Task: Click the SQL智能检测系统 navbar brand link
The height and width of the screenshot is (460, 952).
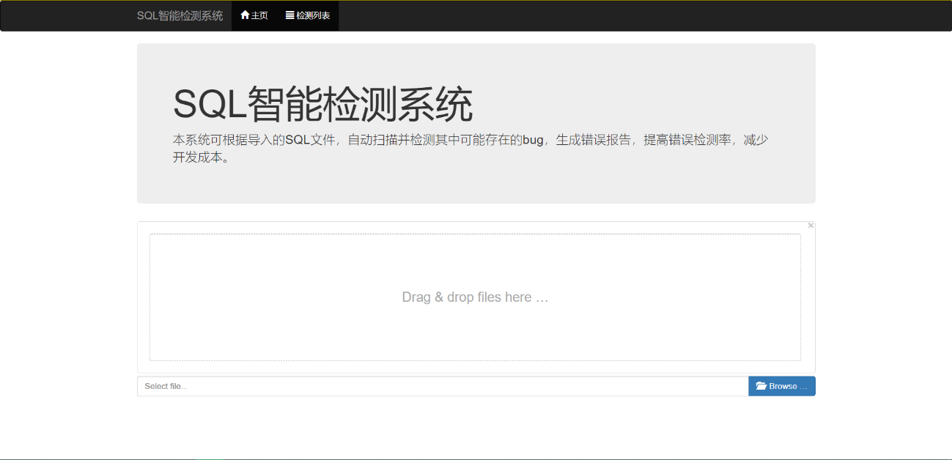Action: (180, 15)
